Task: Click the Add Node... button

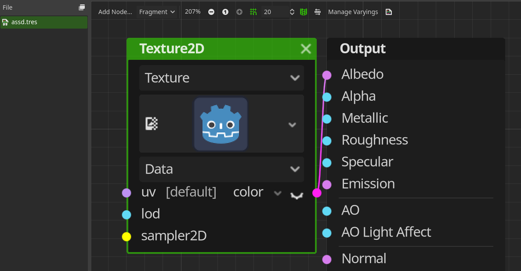Action: coord(115,12)
